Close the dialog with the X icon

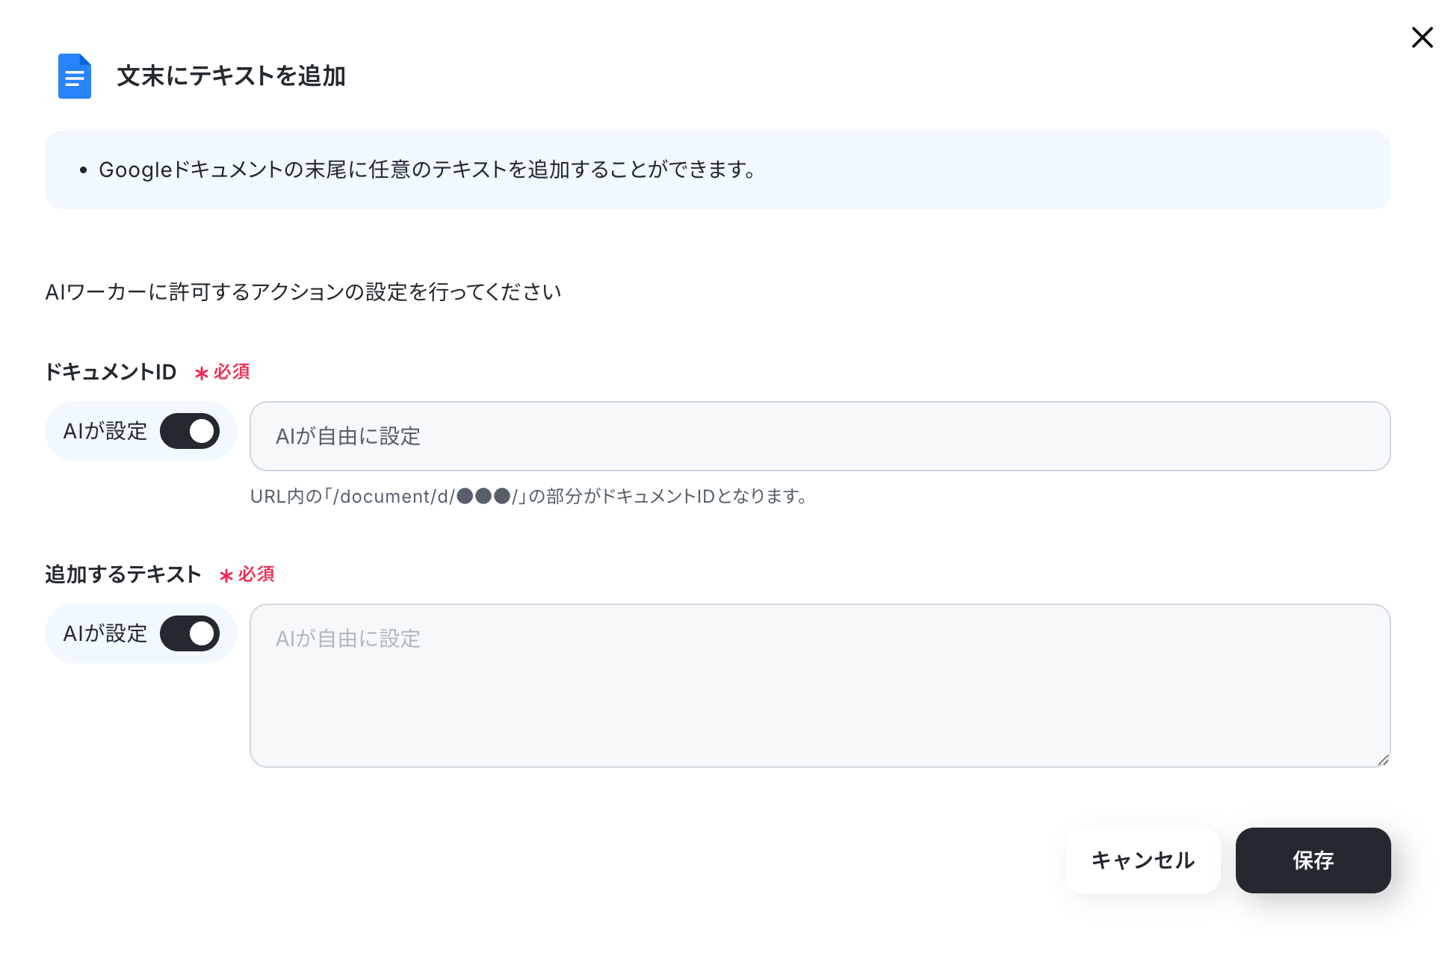[1422, 37]
